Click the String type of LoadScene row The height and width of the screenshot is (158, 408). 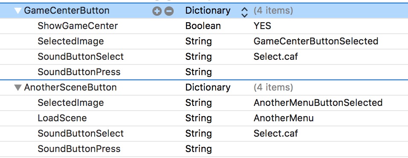(x=198, y=118)
